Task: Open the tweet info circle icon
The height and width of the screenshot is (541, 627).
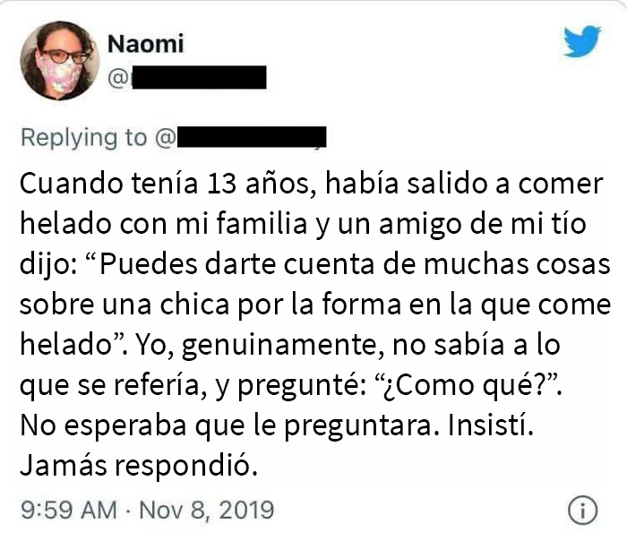Action: pyautogui.click(x=582, y=511)
